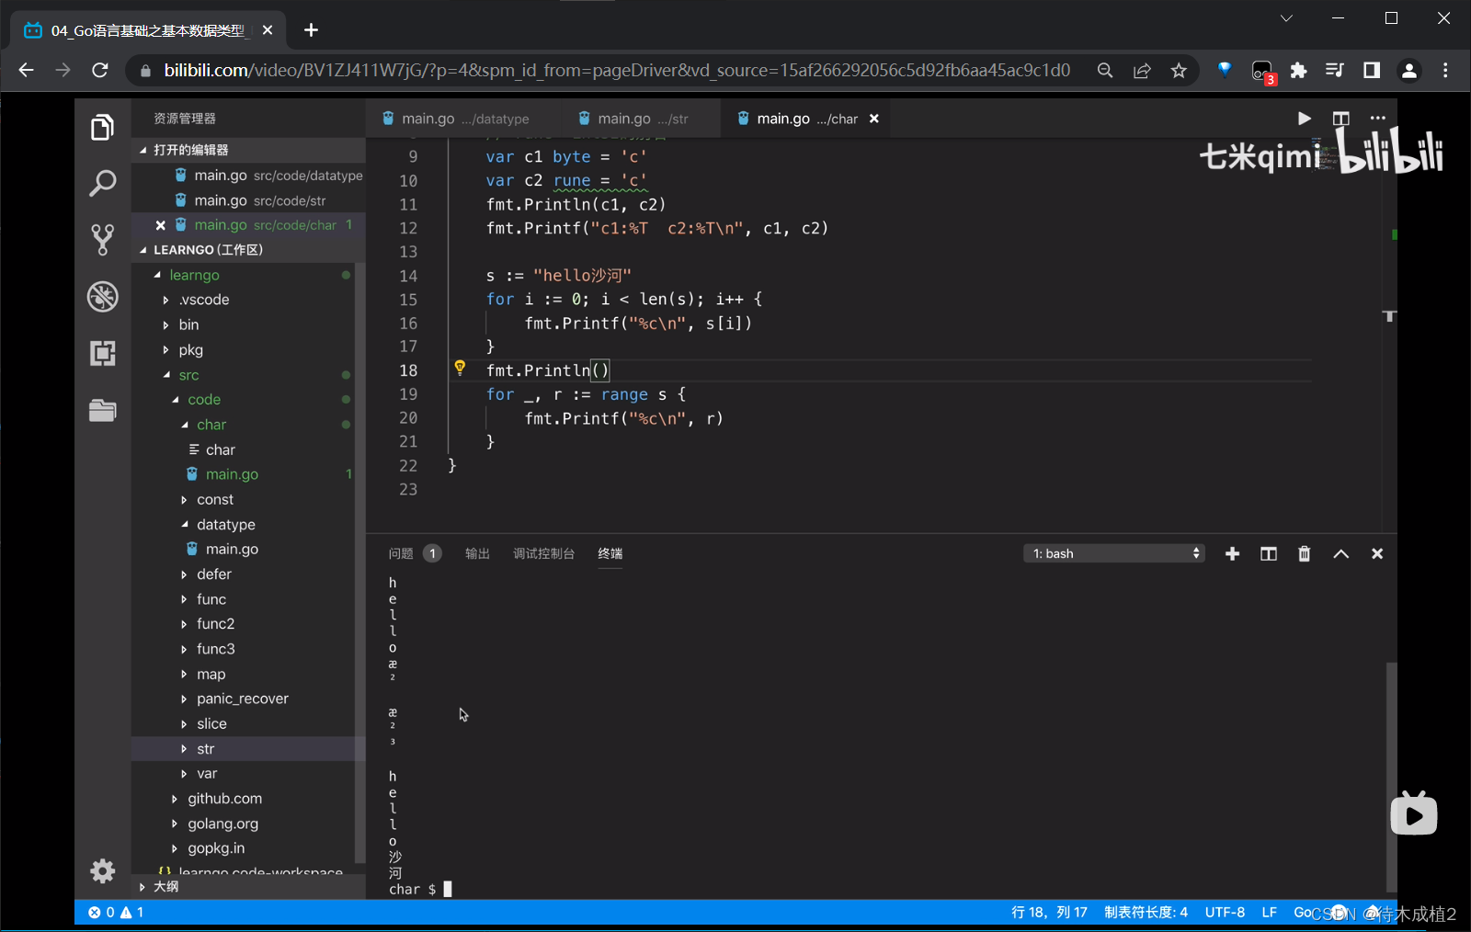Close the bilibili browser tab

(267, 30)
